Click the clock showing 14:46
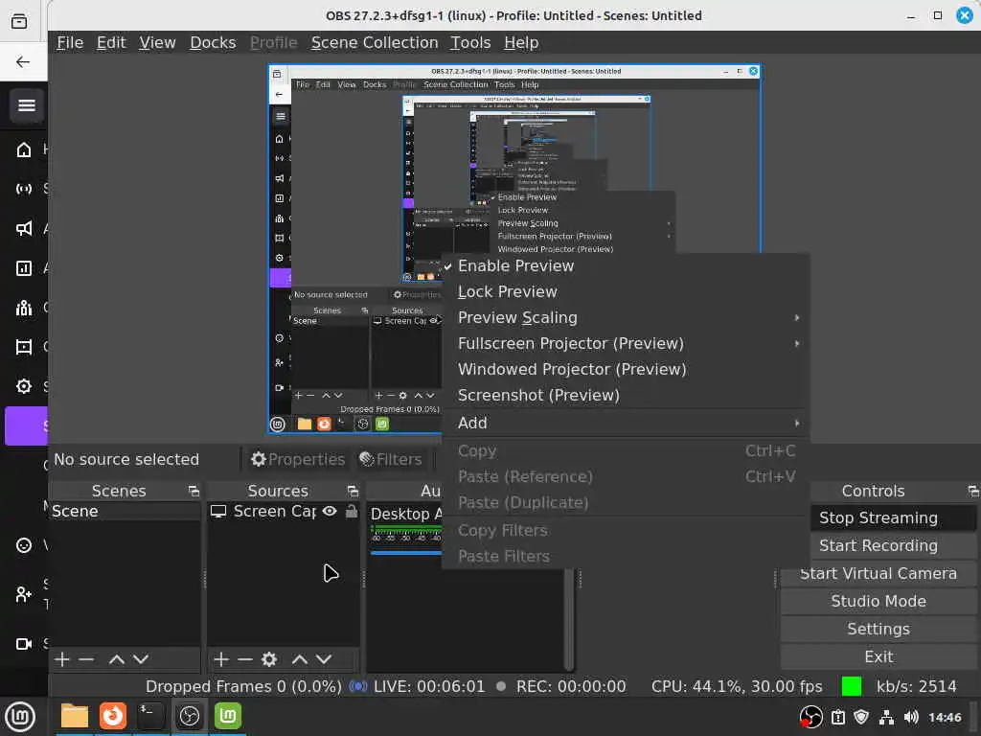Viewport: 981px width, 736px height. [945, 717]
